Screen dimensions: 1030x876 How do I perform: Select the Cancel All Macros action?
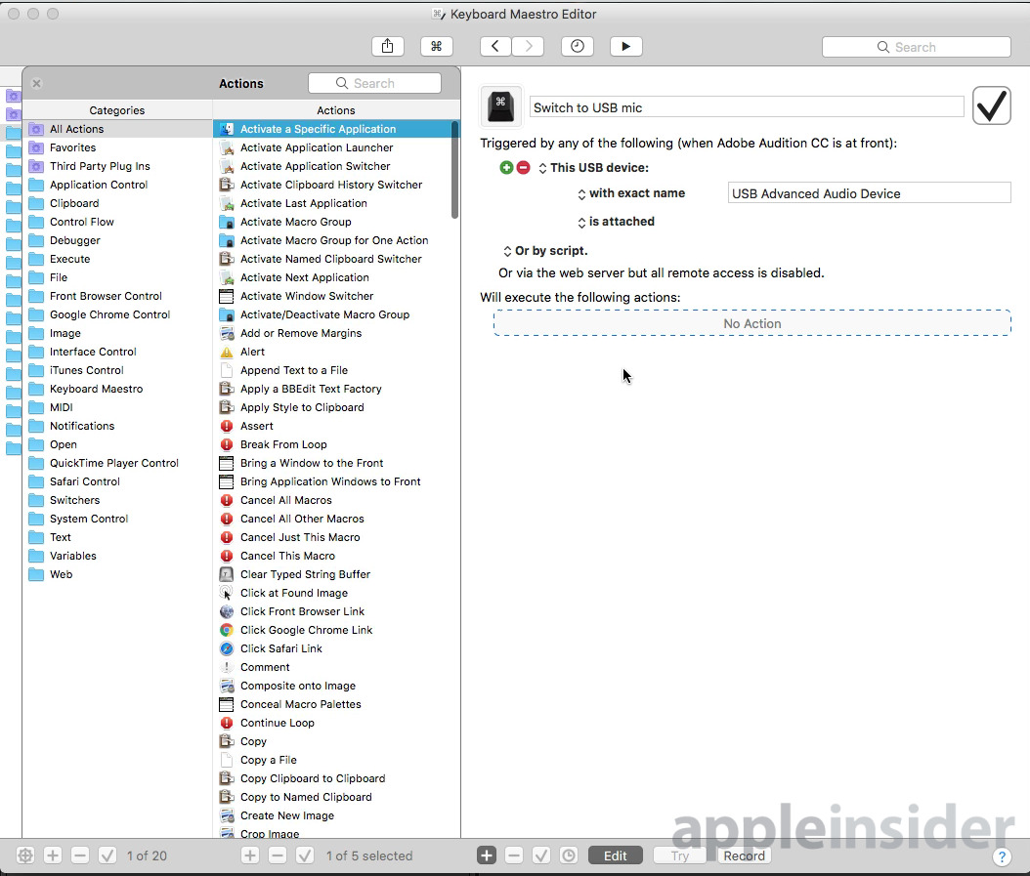[332, 500]
